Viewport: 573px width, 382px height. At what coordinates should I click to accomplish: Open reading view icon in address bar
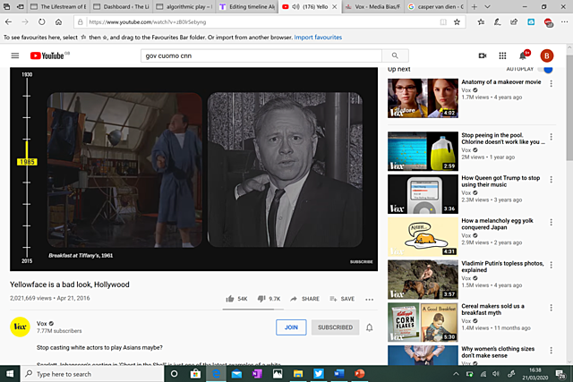pos(443,21)
